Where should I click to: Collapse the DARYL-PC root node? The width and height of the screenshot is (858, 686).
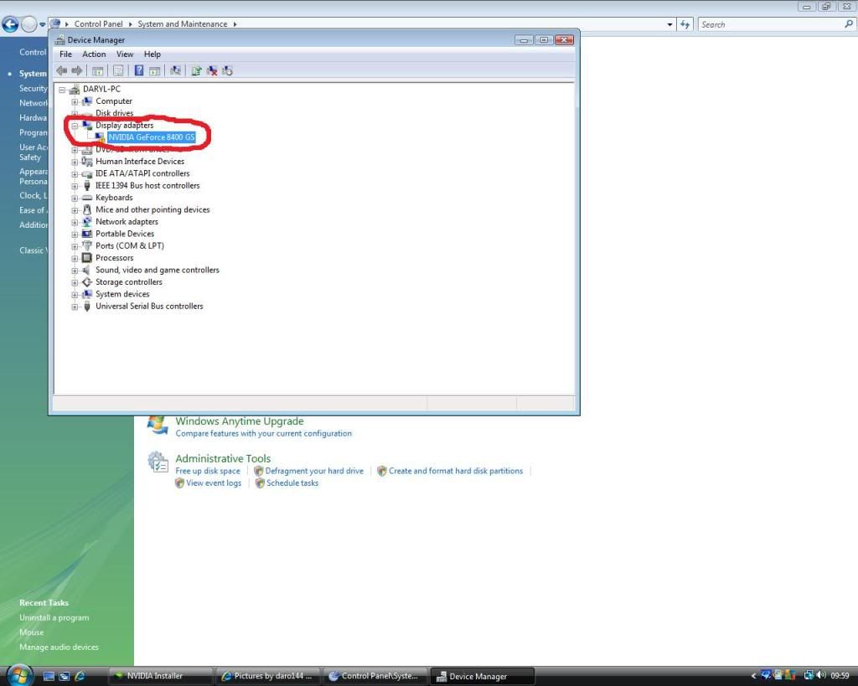tap(62, 89)
